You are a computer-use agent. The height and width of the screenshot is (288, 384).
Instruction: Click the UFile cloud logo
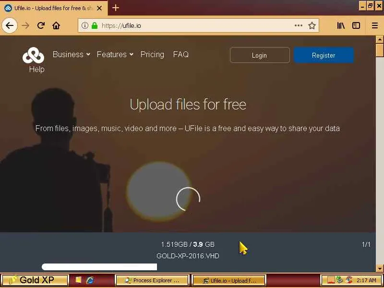pos(33,55)
